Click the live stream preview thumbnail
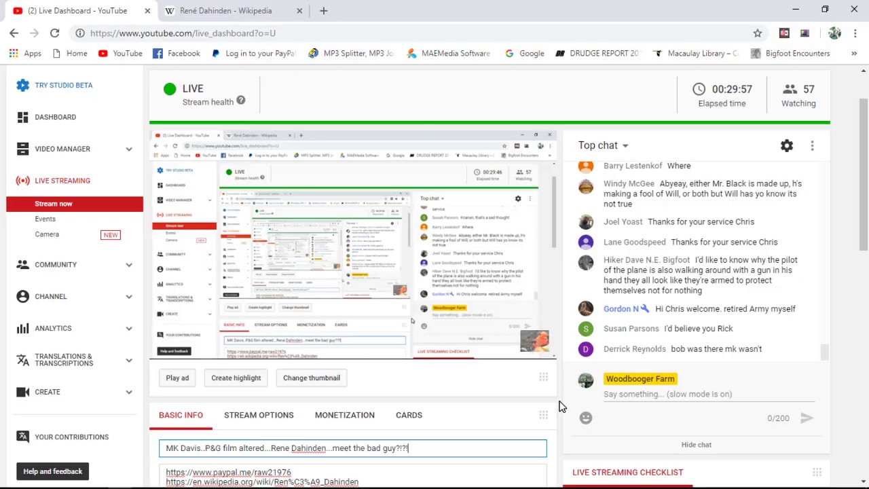This screenshot has width=869, height=489. click(x=353, y=244)
